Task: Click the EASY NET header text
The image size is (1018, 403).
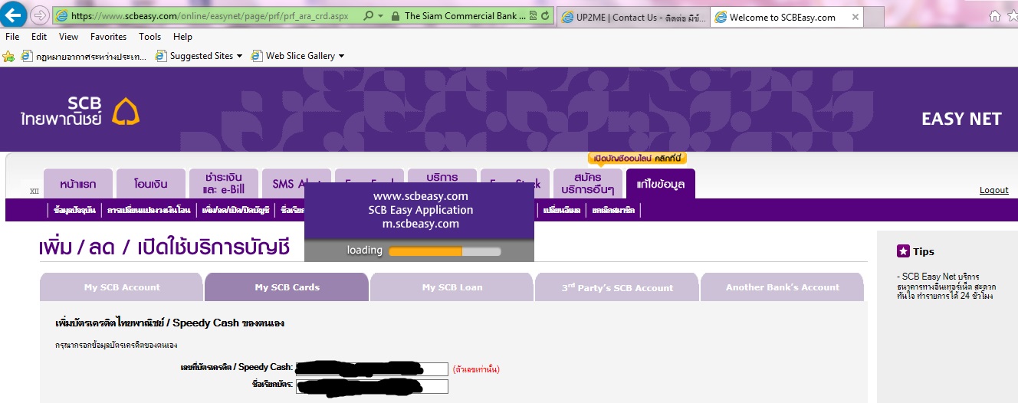Action: coord(961,119)
